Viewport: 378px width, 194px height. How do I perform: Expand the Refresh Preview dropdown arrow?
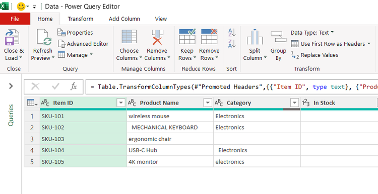tap(53, 58)
